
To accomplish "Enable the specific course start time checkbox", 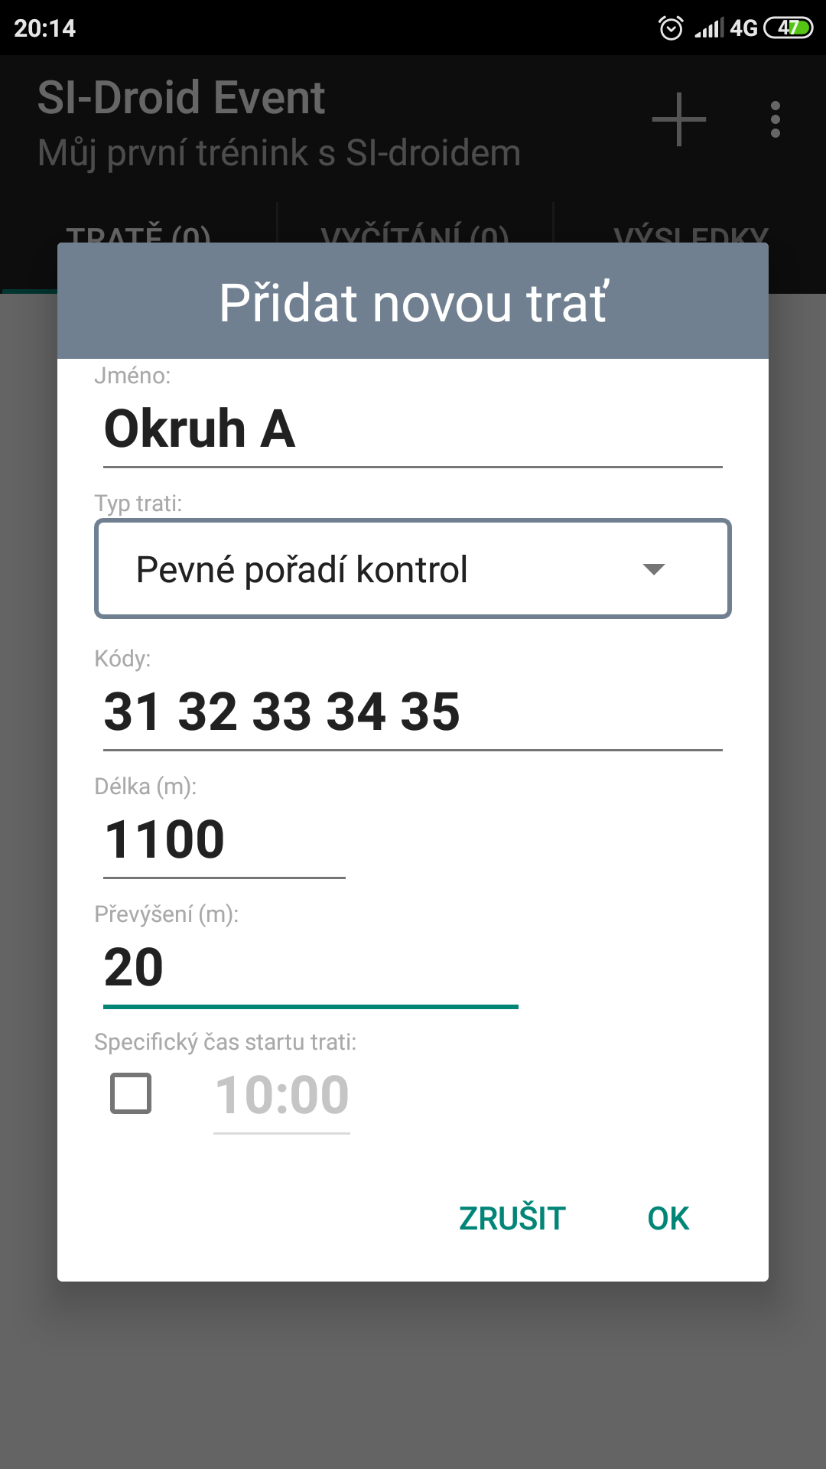I will coord(131,1093).
